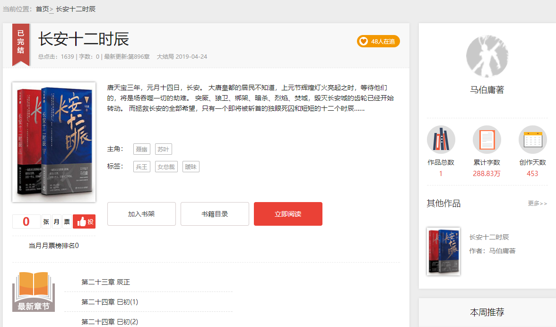Click the books icon above 作品总数
Screen dimensions: 556x327
coord(441,140)
